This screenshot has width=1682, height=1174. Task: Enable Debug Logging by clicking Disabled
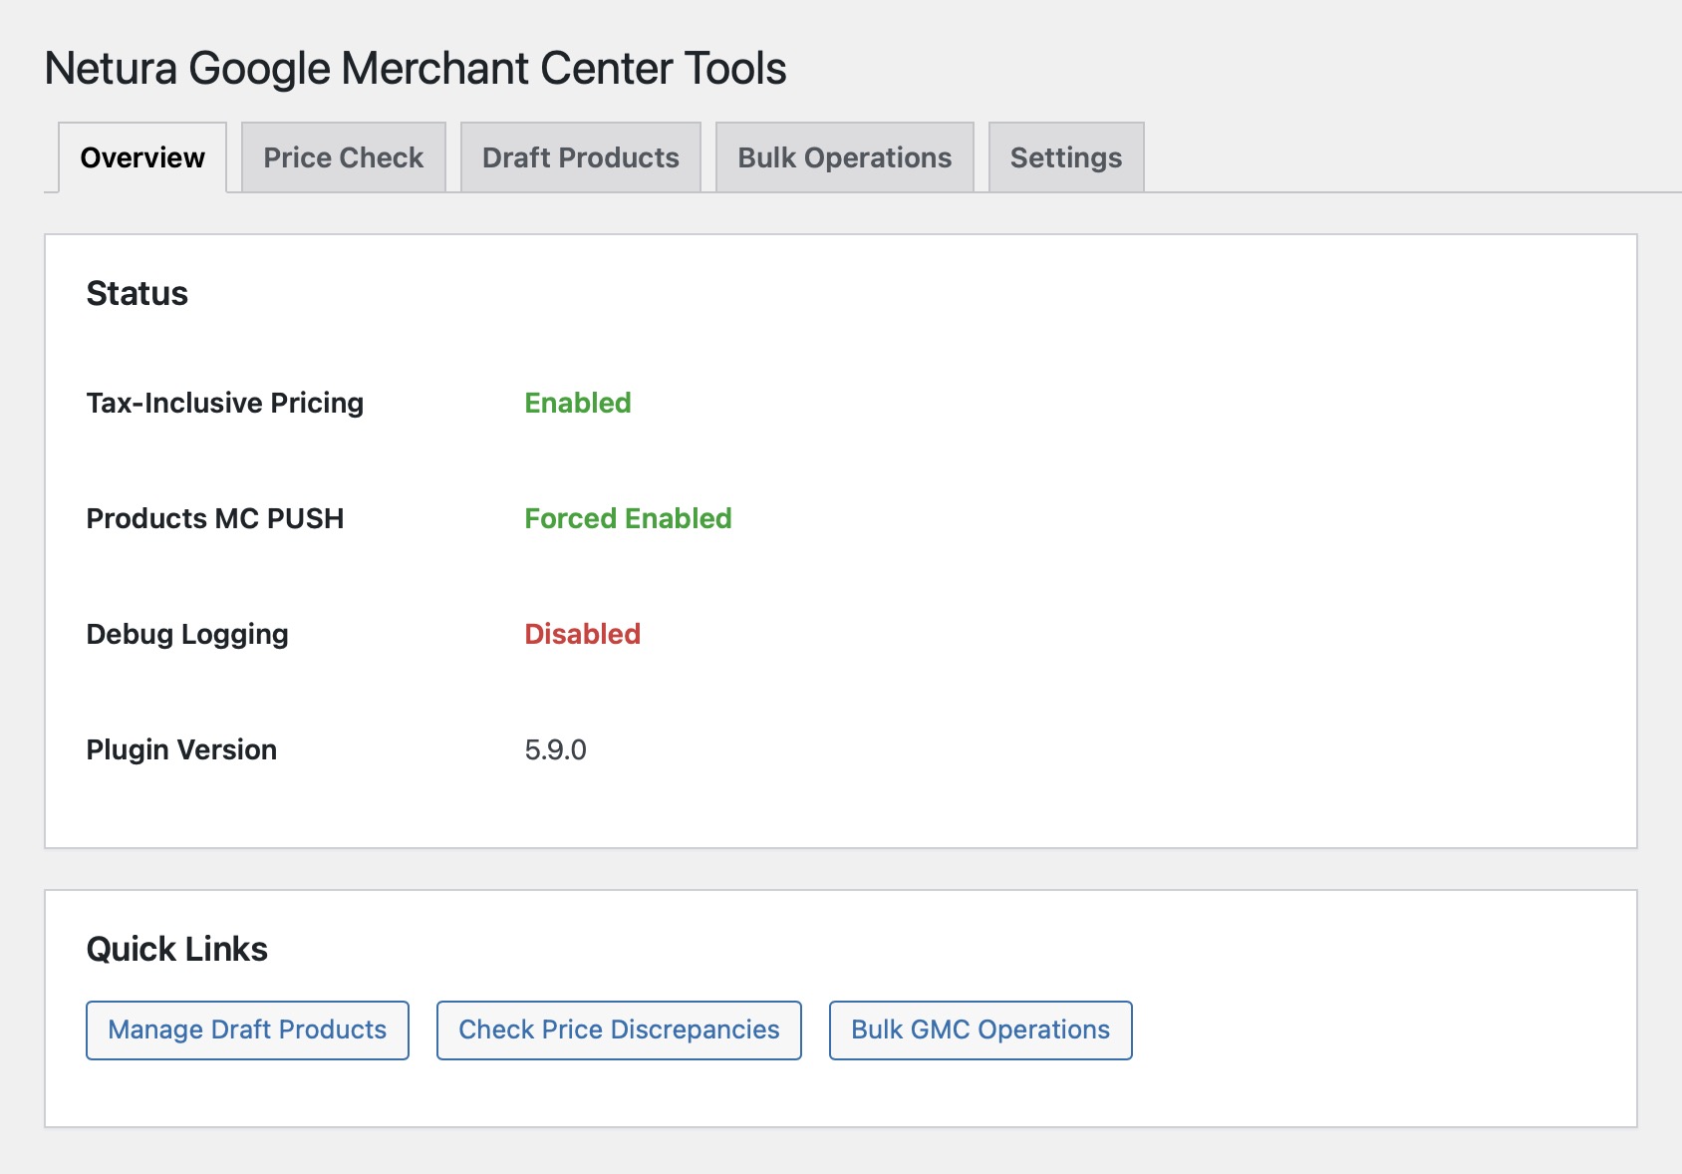(x=583, y=633)
